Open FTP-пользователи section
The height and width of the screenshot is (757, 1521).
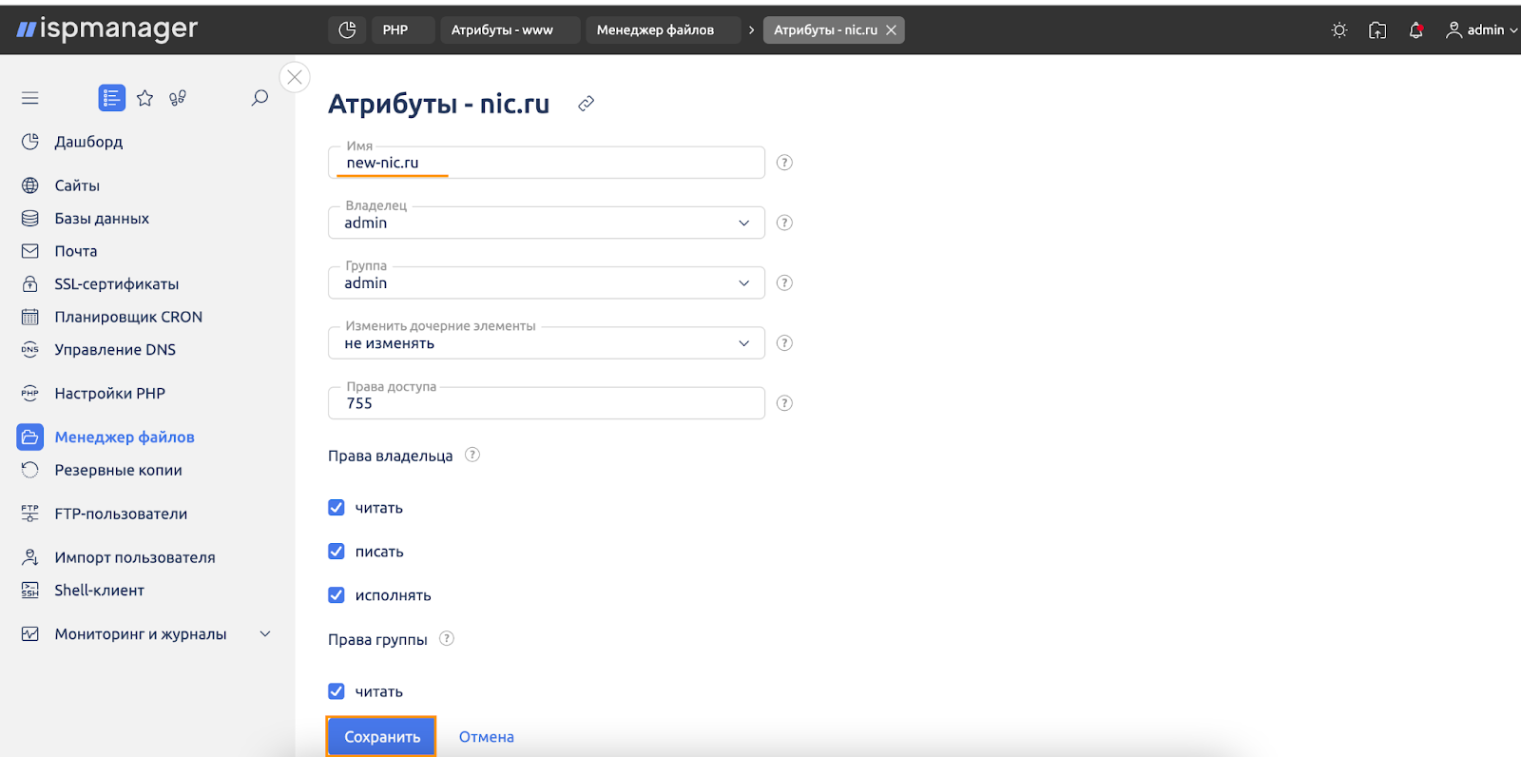[121, 514]
